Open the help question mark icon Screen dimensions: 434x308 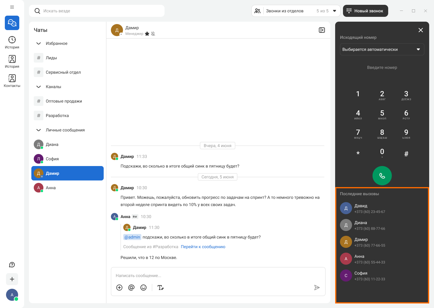pyautogui.click(x=12, y=265)
